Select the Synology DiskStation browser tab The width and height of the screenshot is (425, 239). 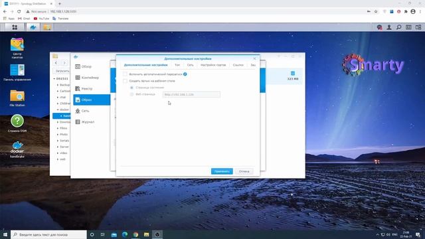[x=28, y=4]
